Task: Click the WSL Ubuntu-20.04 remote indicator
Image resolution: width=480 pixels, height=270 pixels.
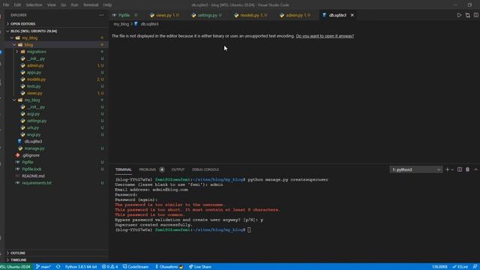Action: pyautogui.click(x=16, y=267)
